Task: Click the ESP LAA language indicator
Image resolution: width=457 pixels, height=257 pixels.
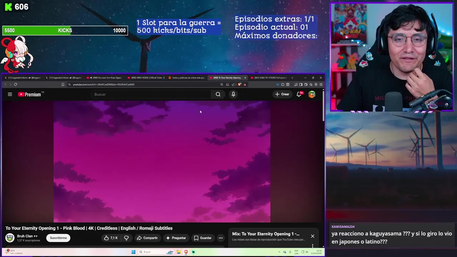Action: point(296,252)
